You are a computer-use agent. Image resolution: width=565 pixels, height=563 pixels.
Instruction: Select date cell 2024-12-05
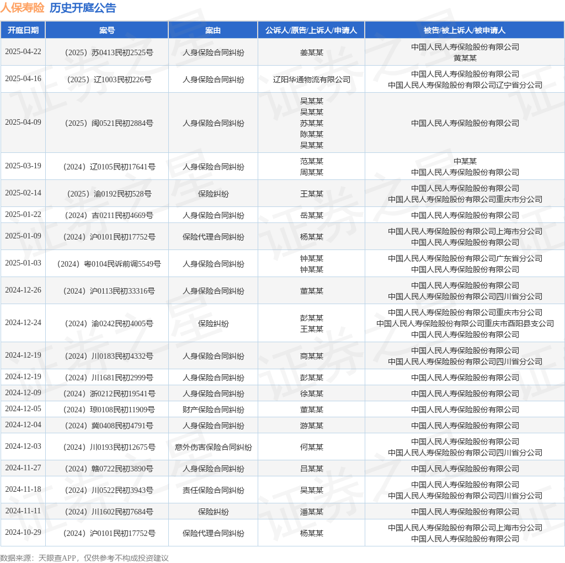pos(23,409)
